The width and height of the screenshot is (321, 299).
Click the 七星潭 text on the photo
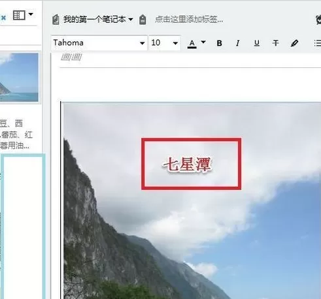188,165
